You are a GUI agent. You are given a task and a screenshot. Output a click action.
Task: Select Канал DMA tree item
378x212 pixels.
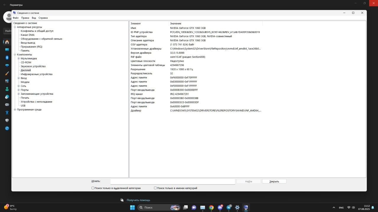[27, 35]
